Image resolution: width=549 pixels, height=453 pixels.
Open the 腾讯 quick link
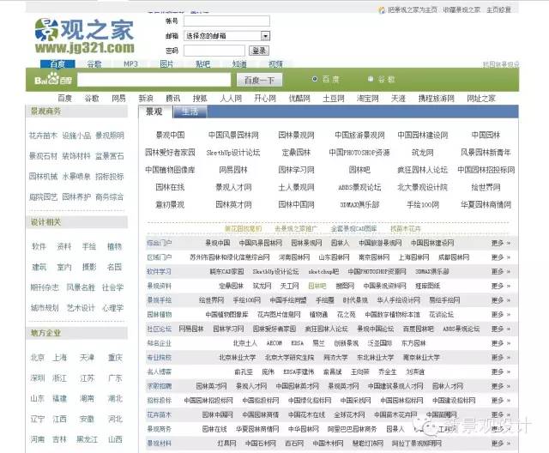pos(173,99)
